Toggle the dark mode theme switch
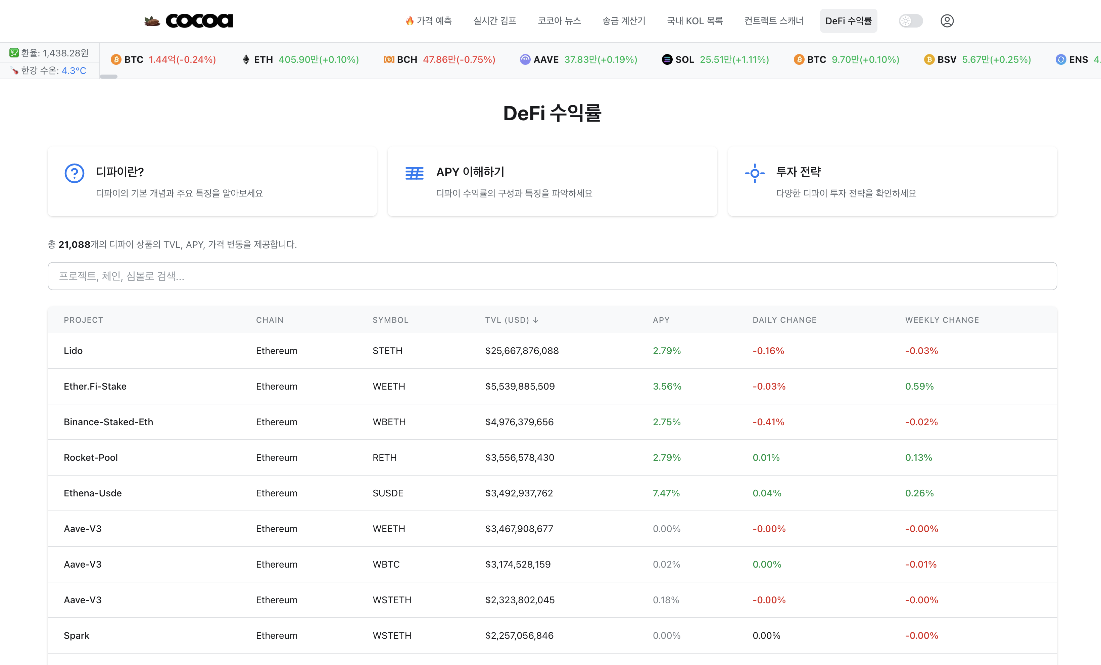1101x665 pixels. pyautogui.click(x=910, y=20)
